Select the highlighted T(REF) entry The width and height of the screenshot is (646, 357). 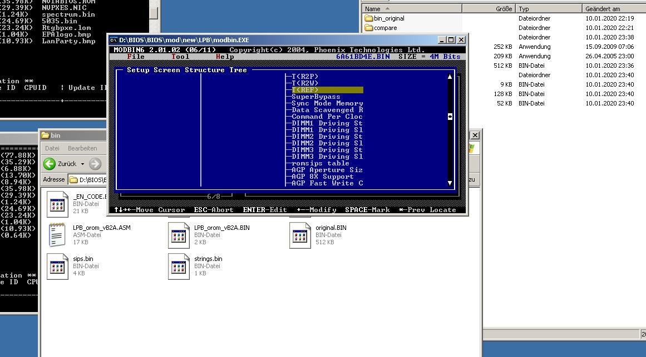coord(327,89)
